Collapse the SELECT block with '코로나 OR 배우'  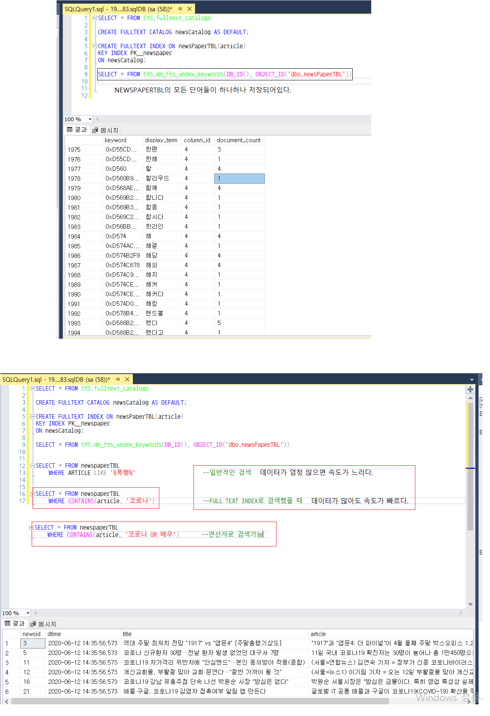click(x=31, y=528)
